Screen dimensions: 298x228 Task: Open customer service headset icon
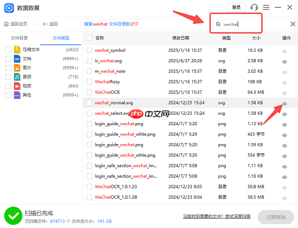click(254, 7)
